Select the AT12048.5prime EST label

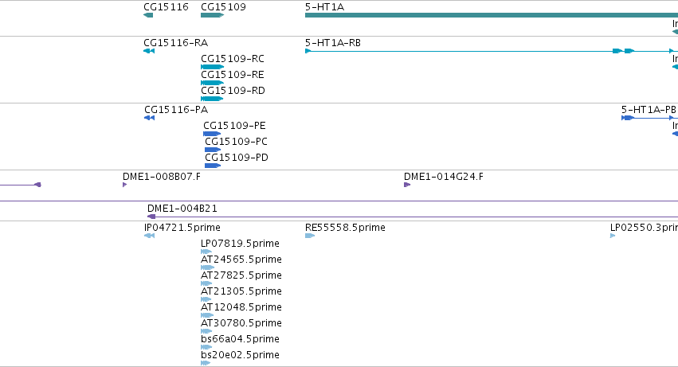(241, 308)
